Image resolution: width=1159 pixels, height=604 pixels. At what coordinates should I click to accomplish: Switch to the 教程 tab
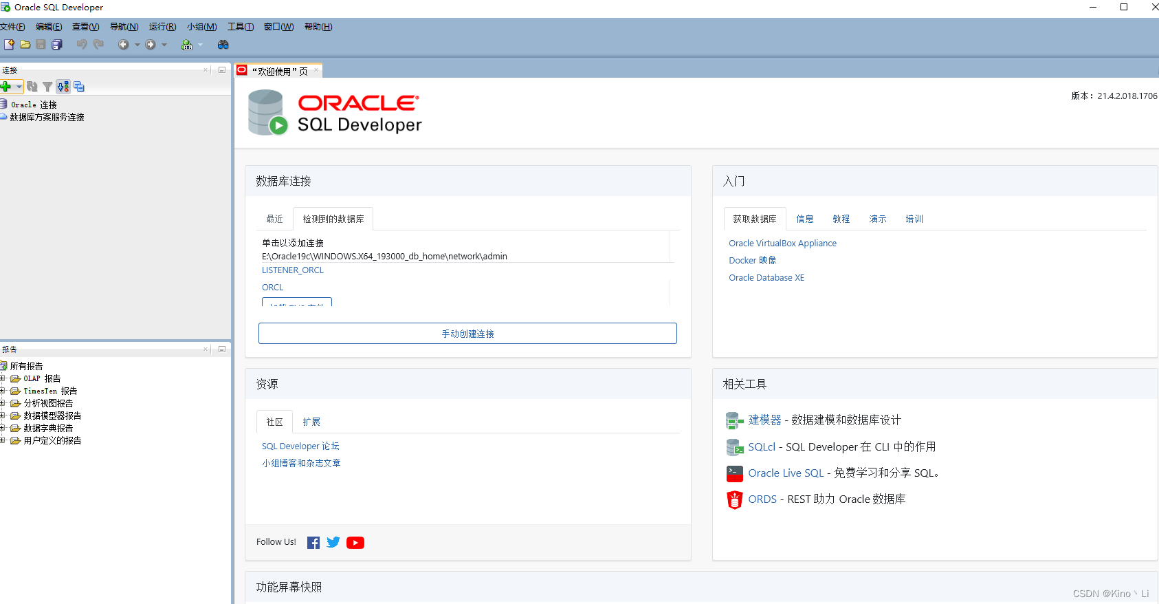tap(841, 219)
